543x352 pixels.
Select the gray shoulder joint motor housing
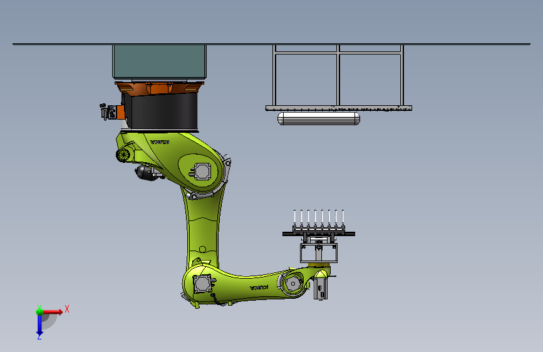(x=202, y=172)
